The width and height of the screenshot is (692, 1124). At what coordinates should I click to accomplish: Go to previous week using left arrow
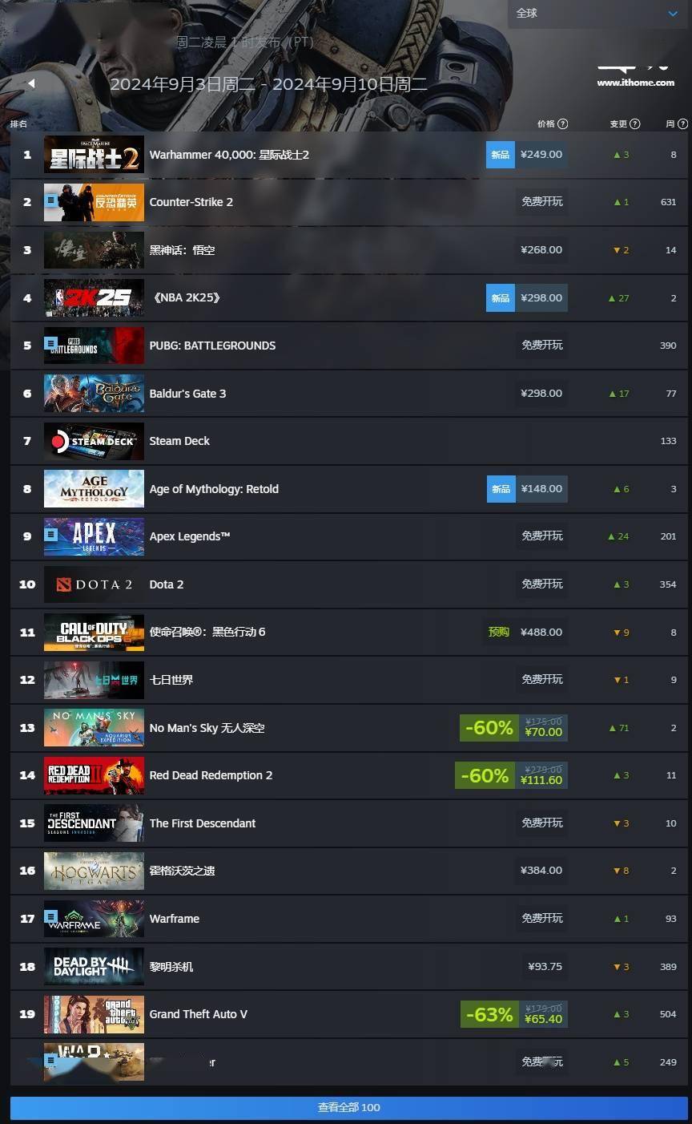[31, 83]
